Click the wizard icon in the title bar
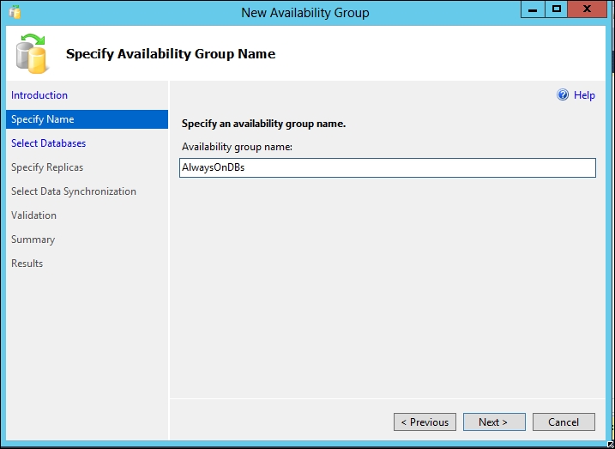The height and width of the screenshot is (449, 615). click(x=15, y=12)
